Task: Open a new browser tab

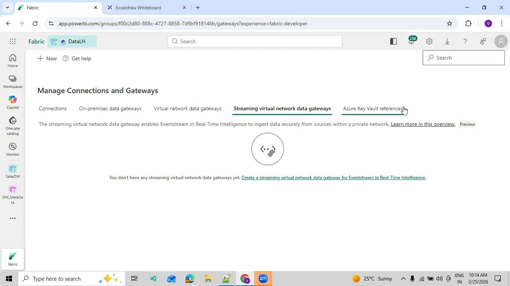Action: pos(198,8)
